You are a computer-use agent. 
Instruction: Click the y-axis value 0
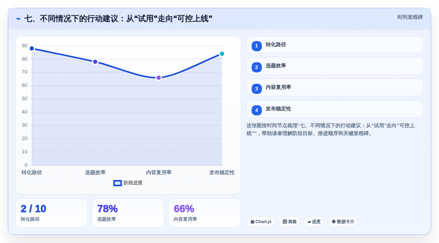[x=26, y=165]
